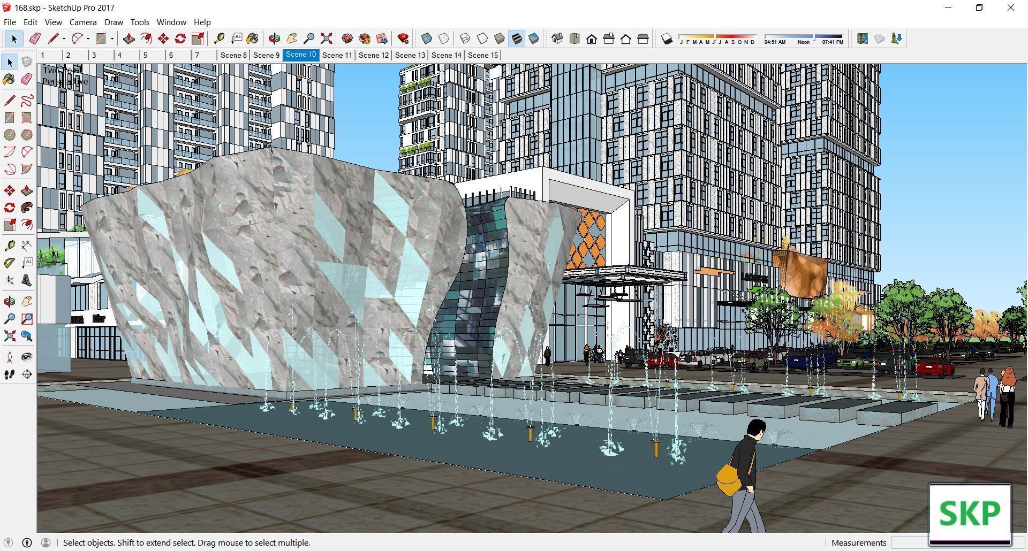Image resolution: width=1028 pixels, height=551 pixels.
Task: Select the Look Around eye tool
Action: (x=27, y=357)
